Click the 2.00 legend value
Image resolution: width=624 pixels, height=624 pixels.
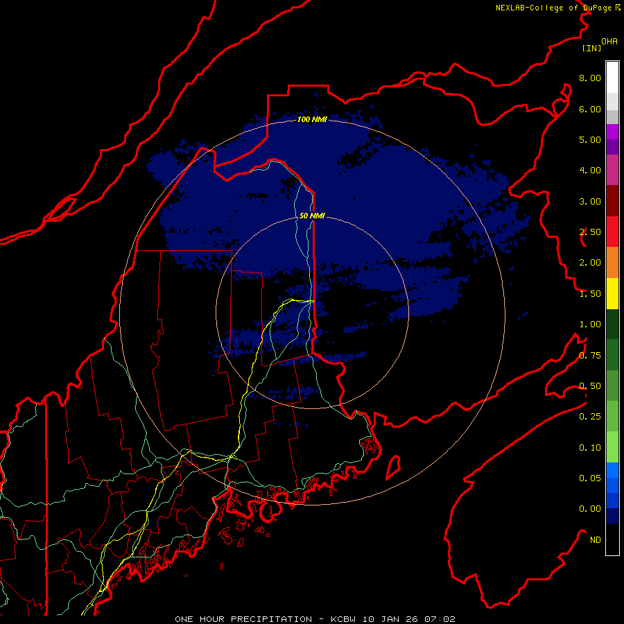[x=590, y=263]
